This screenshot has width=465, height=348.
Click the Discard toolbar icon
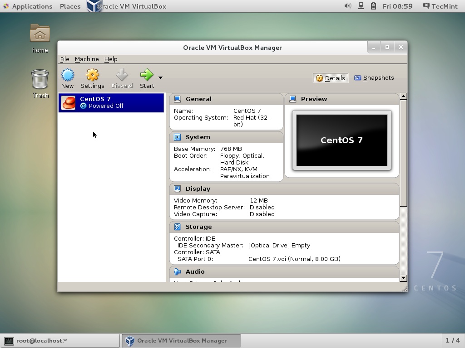(x=122, y=75)
